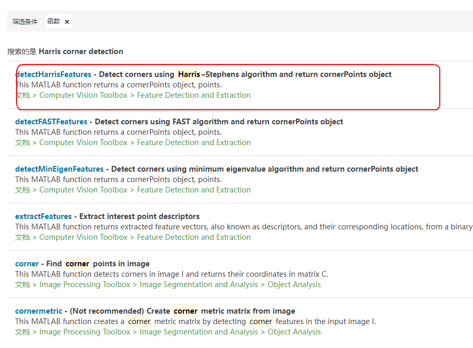Viewport: 473px width, 348px height.
Task: Click Computer Vision Toolbox under detectHarrisFeatures
Action: point(83,95)
